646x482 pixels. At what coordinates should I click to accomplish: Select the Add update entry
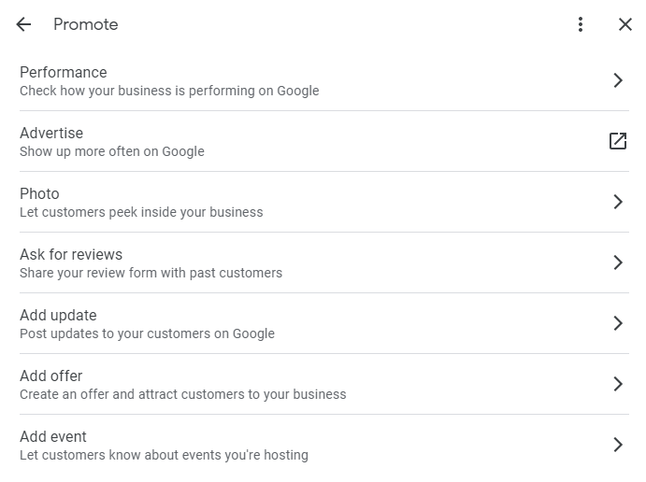58,315
